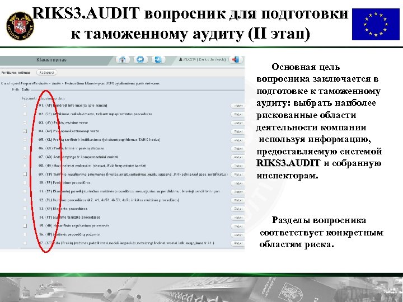Toggle the checkbox for row 13 (XP)
The image size is (403, 302).
click(25, 209)
